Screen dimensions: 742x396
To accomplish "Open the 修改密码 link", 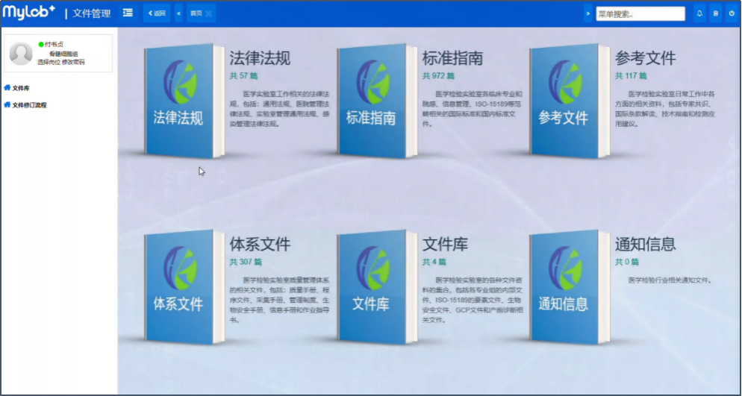I will pyautogui.click(x=73, y=62).
